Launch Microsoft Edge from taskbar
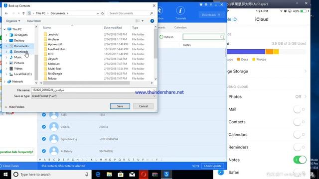Viewport: 319px width, 179px height. pyautogui.click(x=98, y=175)
